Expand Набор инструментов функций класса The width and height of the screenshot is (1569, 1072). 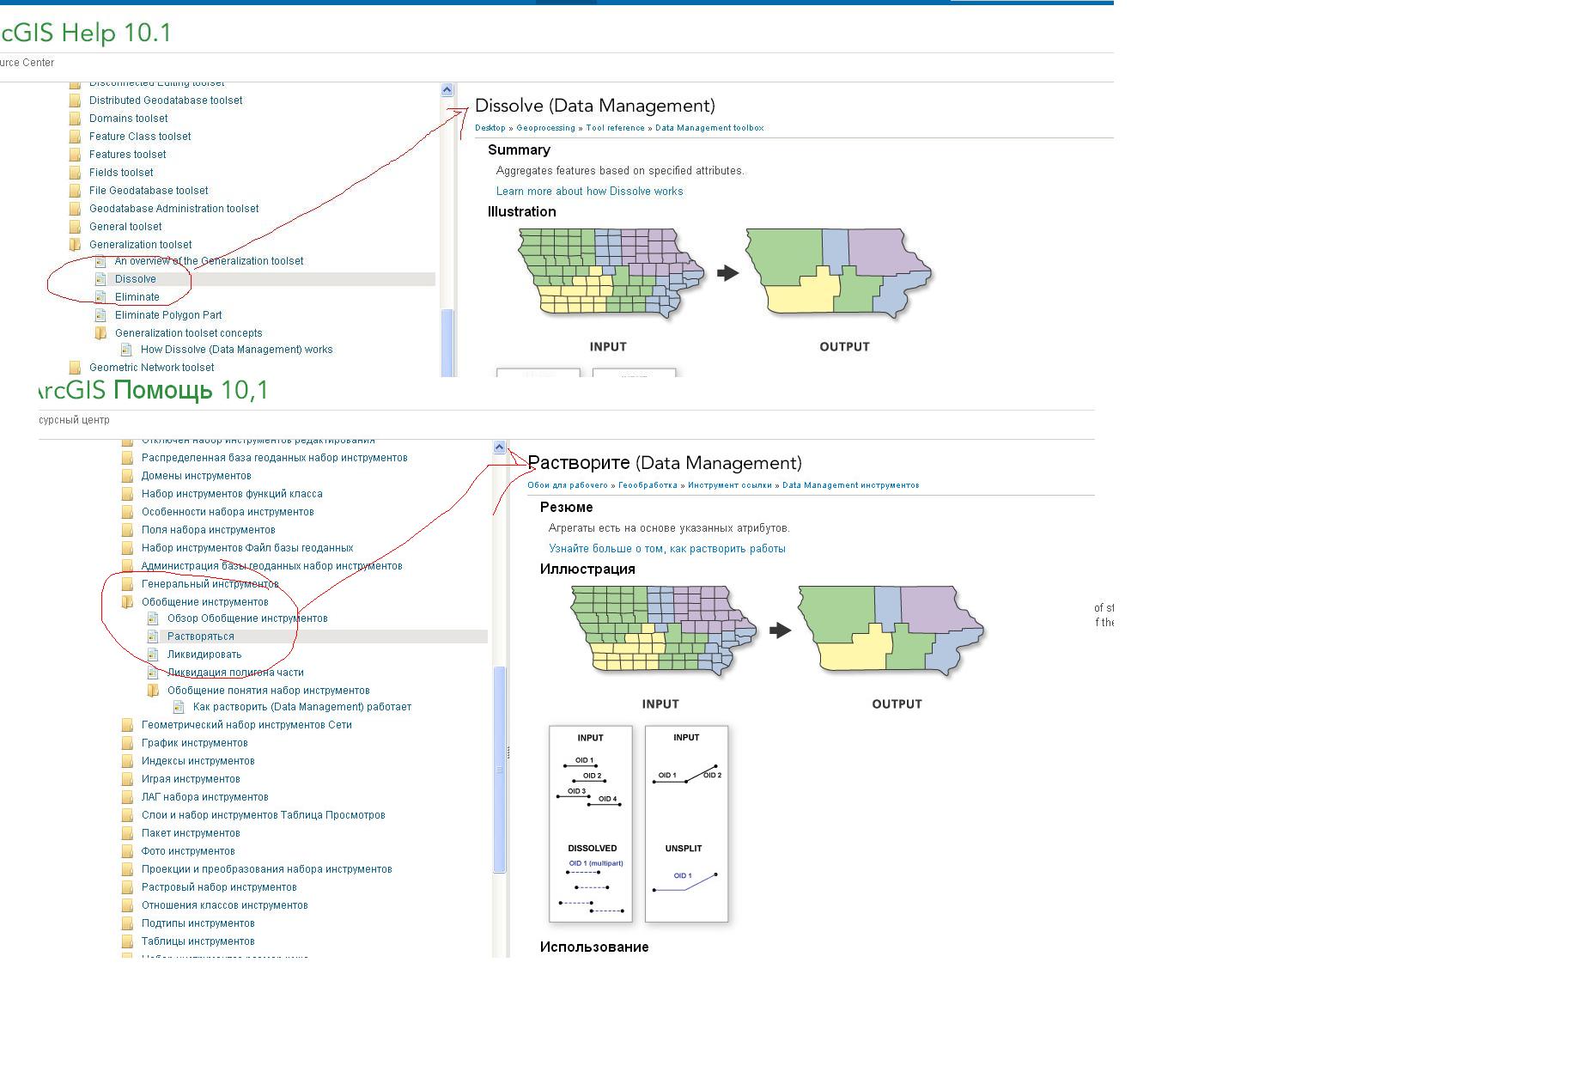coord(128,494)
